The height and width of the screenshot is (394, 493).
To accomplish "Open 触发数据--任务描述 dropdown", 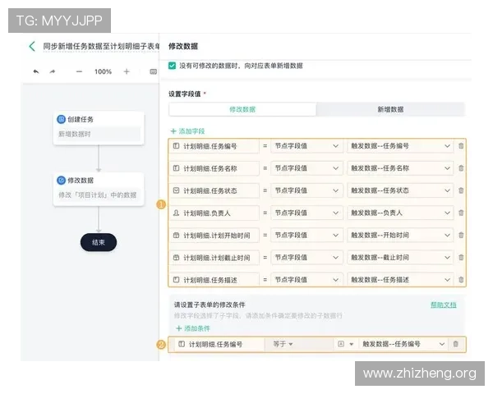I will pyautogui.click(x=400, y=280).
